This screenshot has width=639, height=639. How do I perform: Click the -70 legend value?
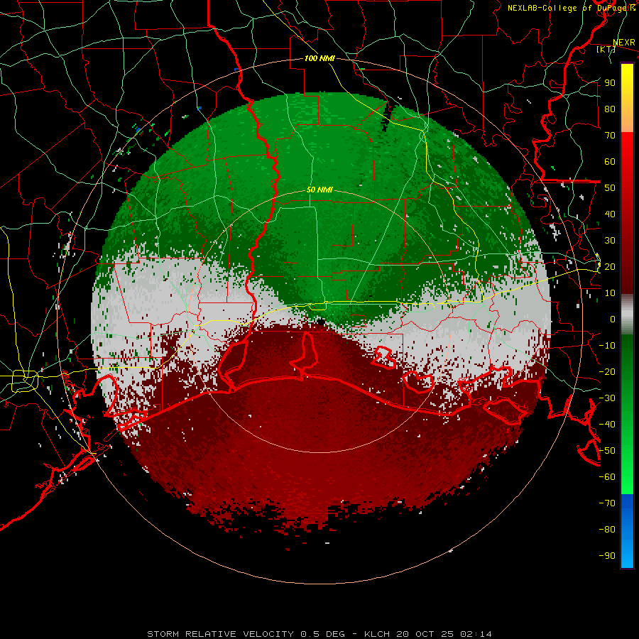point(607,503)
